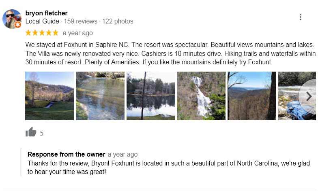Viewport: 318px width, 193px height.
Task: Click the like count number 5
Action: pyautogui.click(x=42, y=133)
